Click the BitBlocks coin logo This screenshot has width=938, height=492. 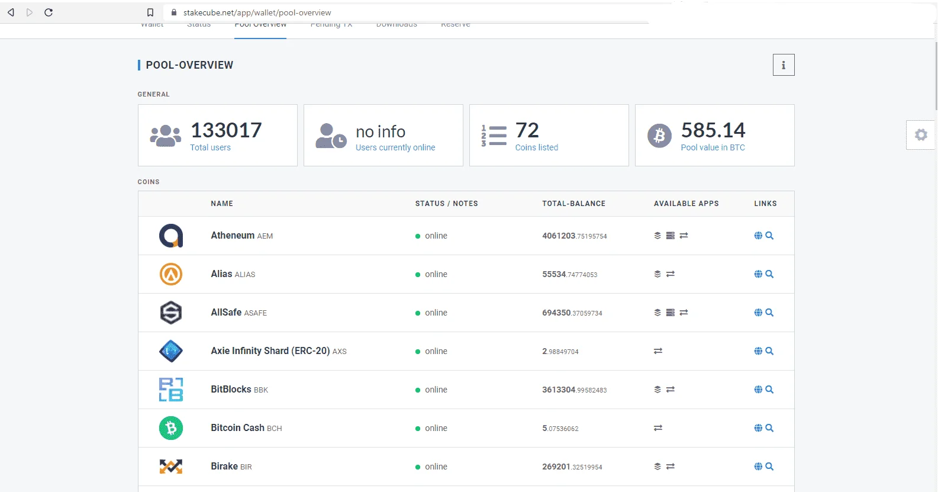coord(171,390)
